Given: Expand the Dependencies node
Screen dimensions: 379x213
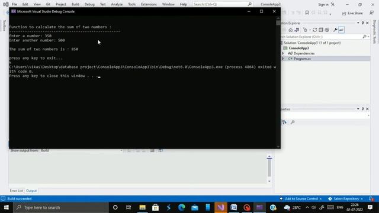Looking at the screenshot, I should (283, 53).
